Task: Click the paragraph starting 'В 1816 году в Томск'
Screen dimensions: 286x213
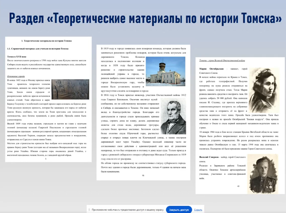Action: [x=144, y=127]
